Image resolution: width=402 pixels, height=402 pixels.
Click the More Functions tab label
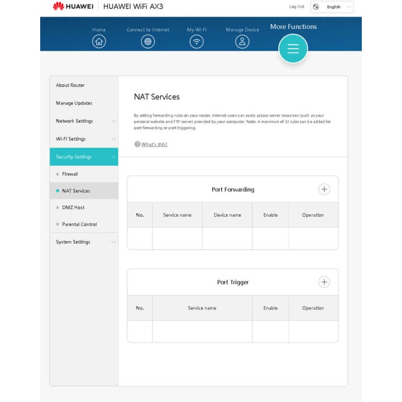click(294, 27)
